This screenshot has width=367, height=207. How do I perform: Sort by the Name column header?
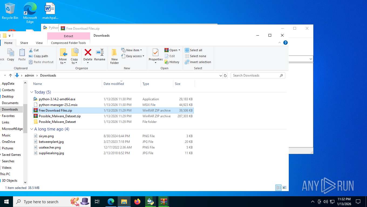67,84
